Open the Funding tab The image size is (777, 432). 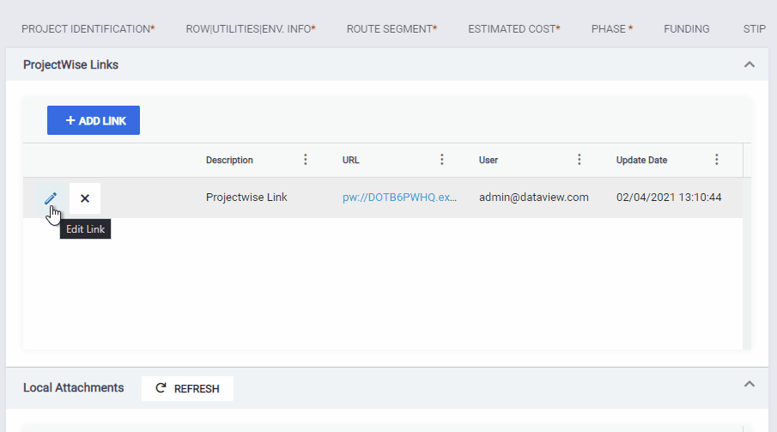point(687,29)
